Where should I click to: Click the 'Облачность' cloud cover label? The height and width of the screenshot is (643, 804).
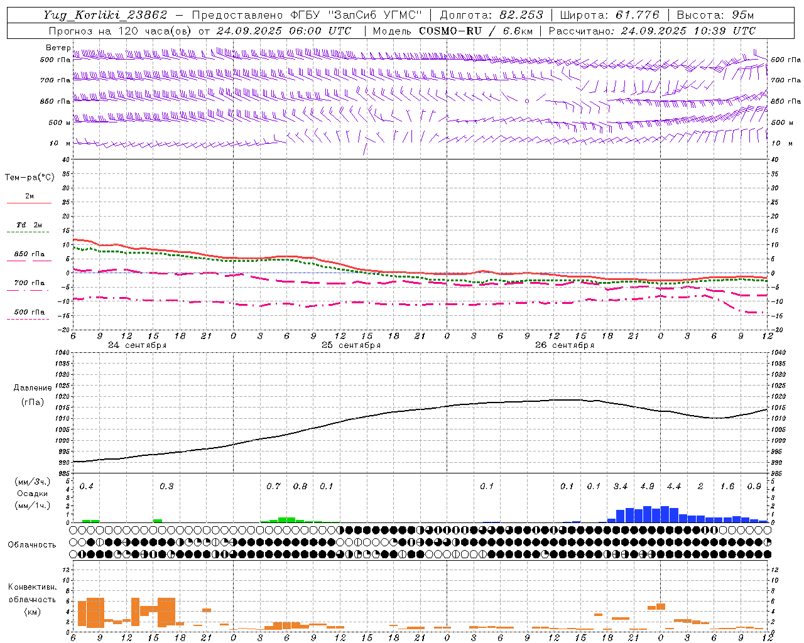[32, 544]
